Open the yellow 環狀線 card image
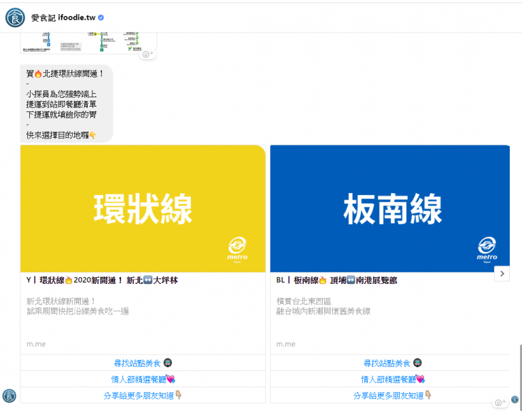Image resolution: width=522 pixels, height=411 pixels. point(143,209)
